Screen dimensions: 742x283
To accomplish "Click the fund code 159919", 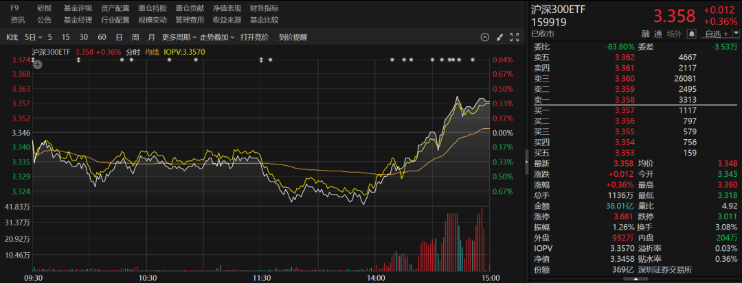I will [x=549, y=22].
